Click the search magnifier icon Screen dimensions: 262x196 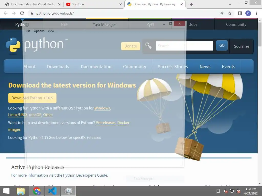click(148, 45)
